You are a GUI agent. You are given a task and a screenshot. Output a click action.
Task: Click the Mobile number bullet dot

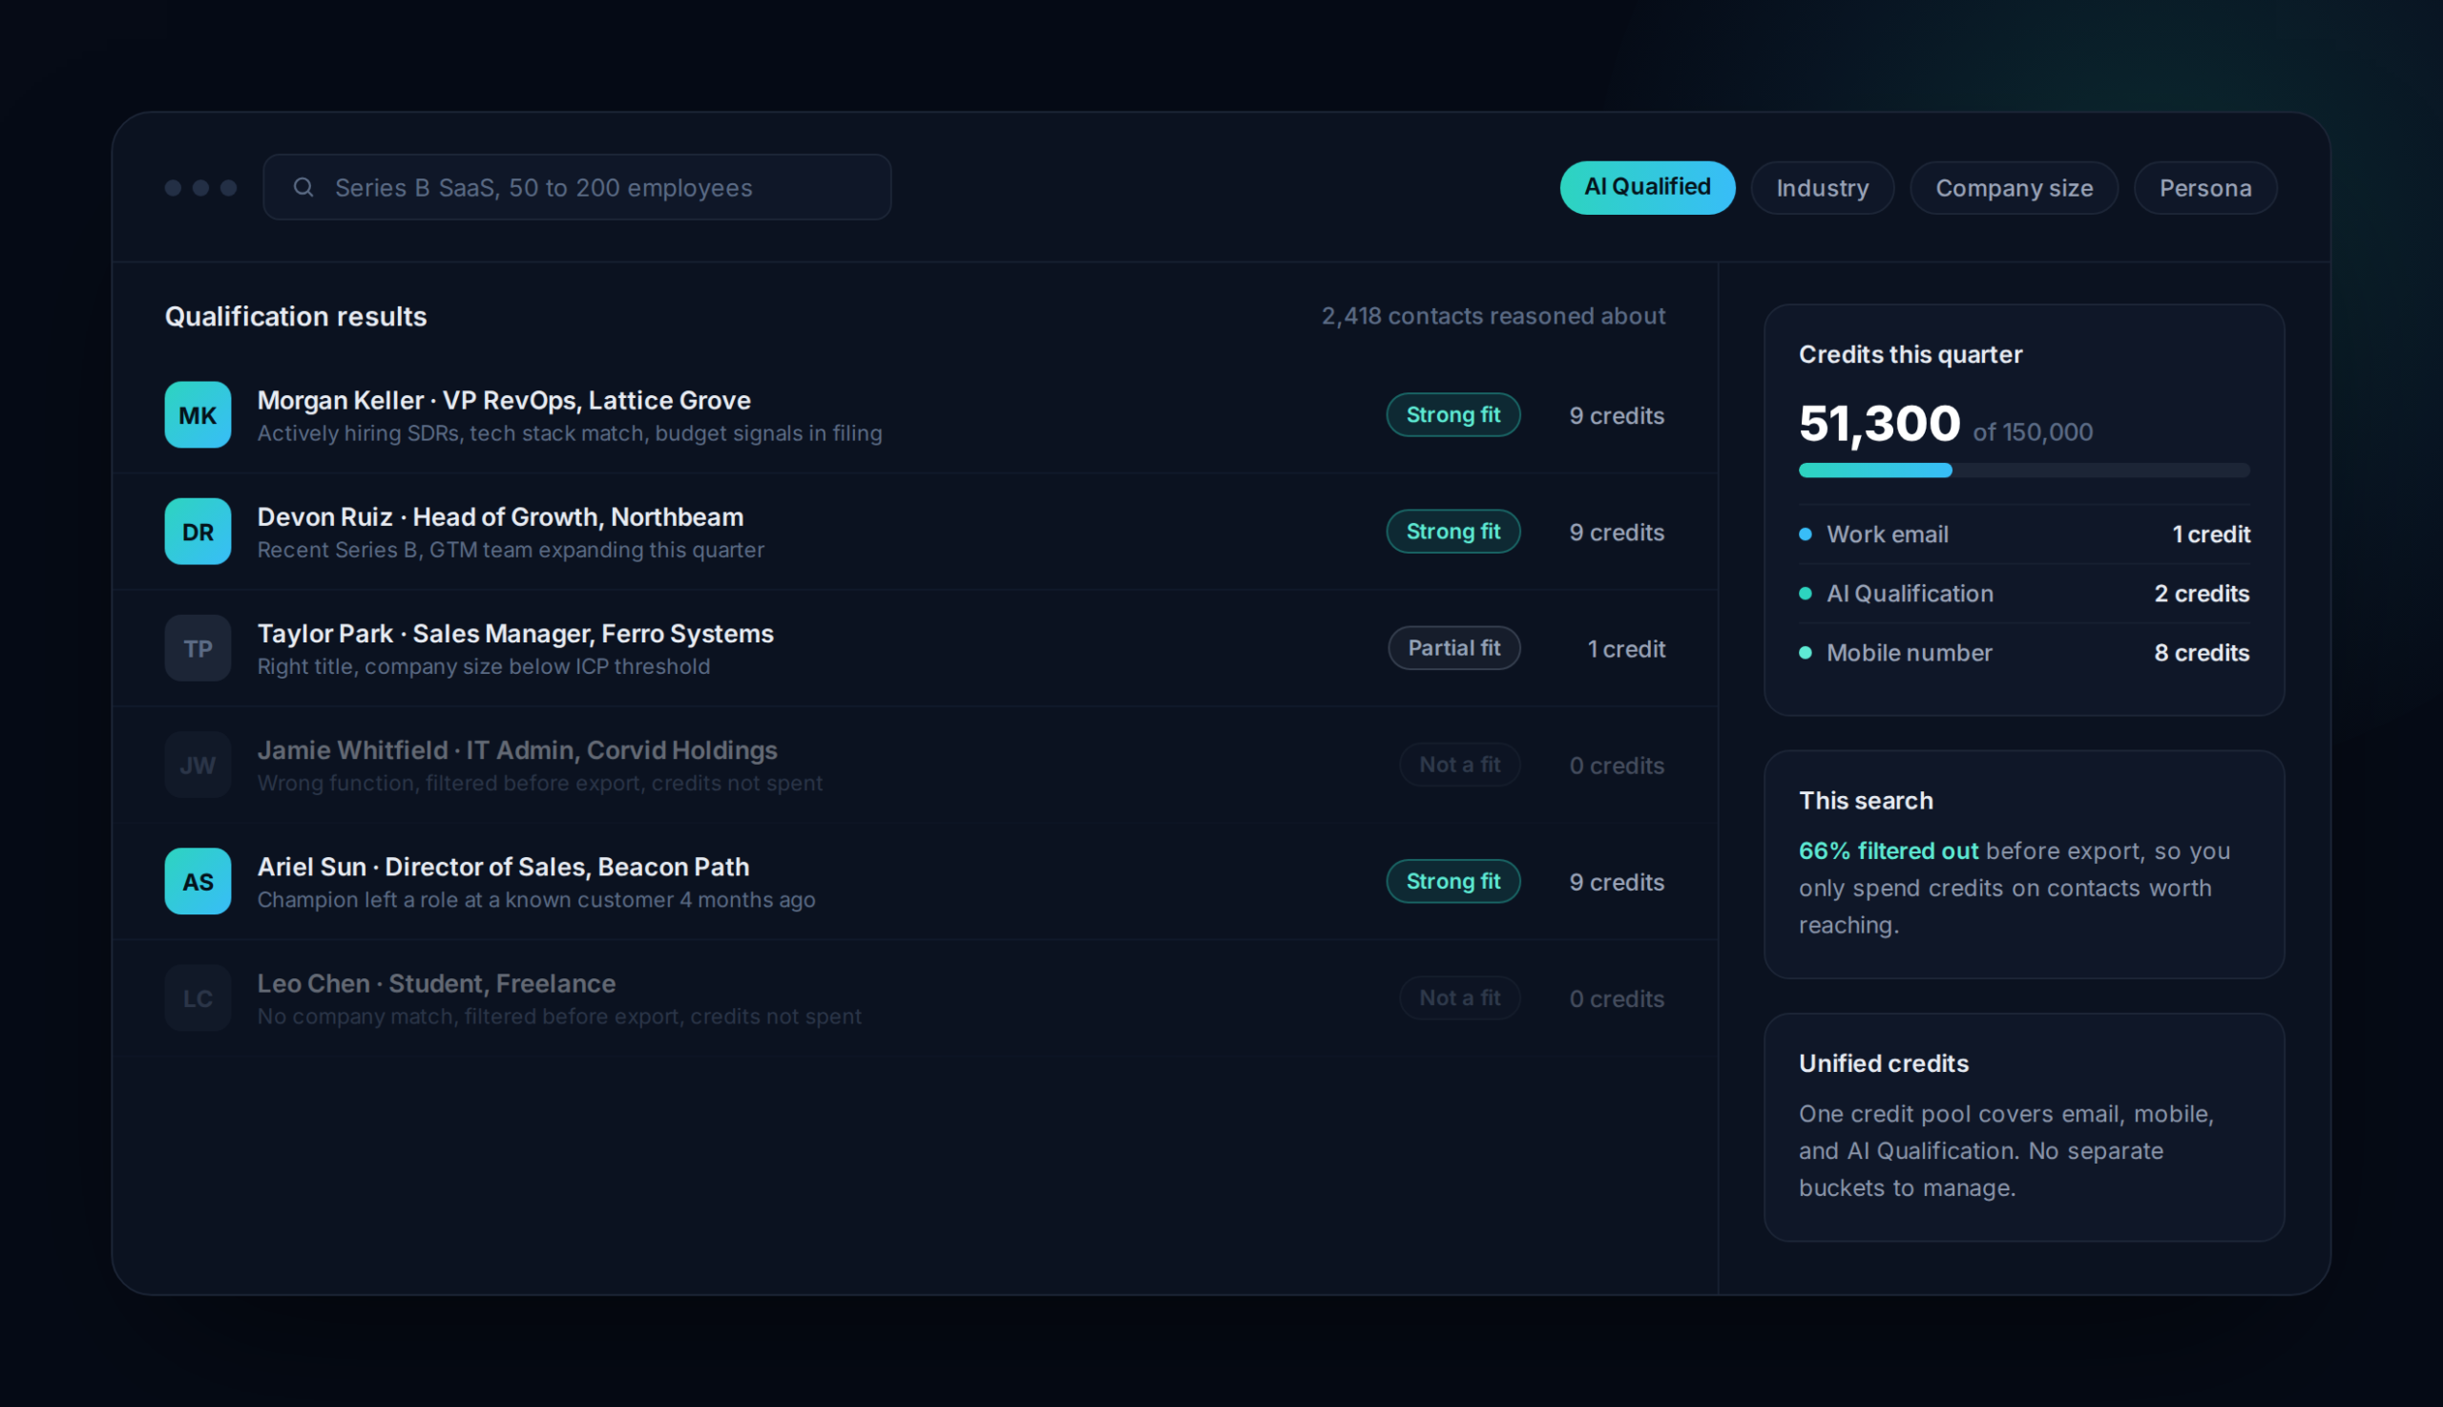1806,652
